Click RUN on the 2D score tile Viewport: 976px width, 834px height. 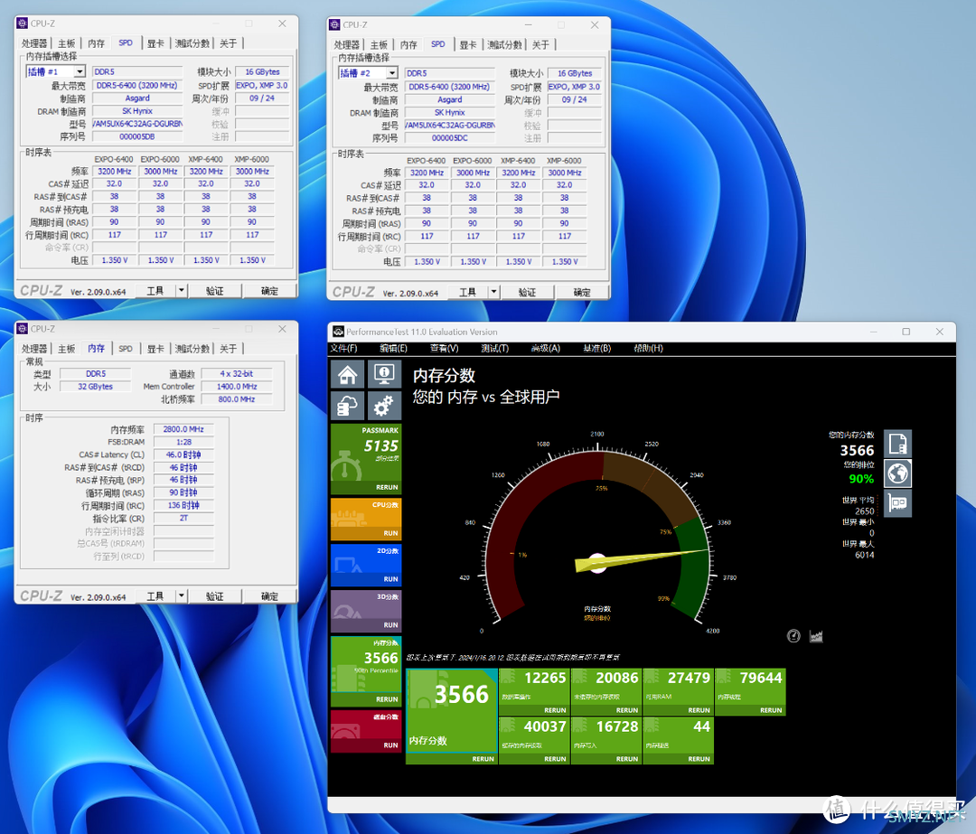[390, 579]
